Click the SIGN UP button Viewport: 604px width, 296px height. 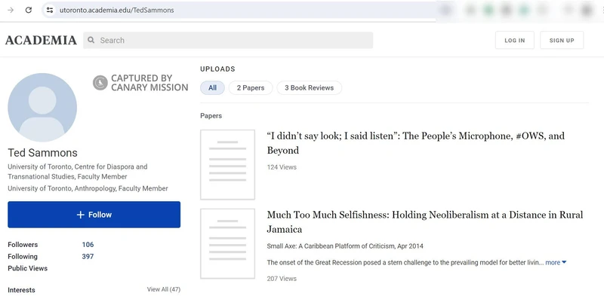(x=562, y=40)
